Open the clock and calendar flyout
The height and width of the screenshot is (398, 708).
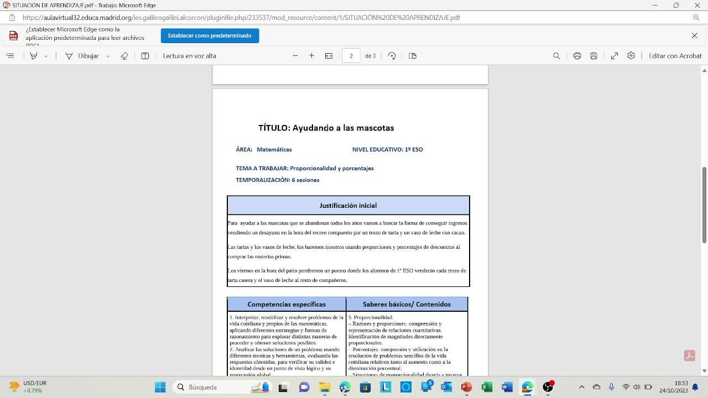click(673, 387)
